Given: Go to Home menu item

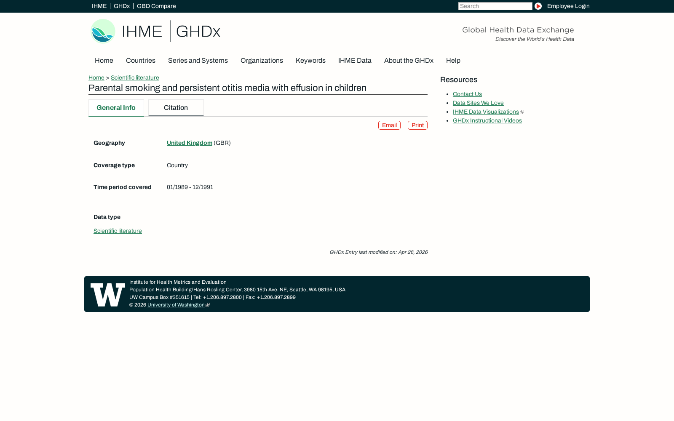Looking at the screenshot, I should click(x=104, y=61).
